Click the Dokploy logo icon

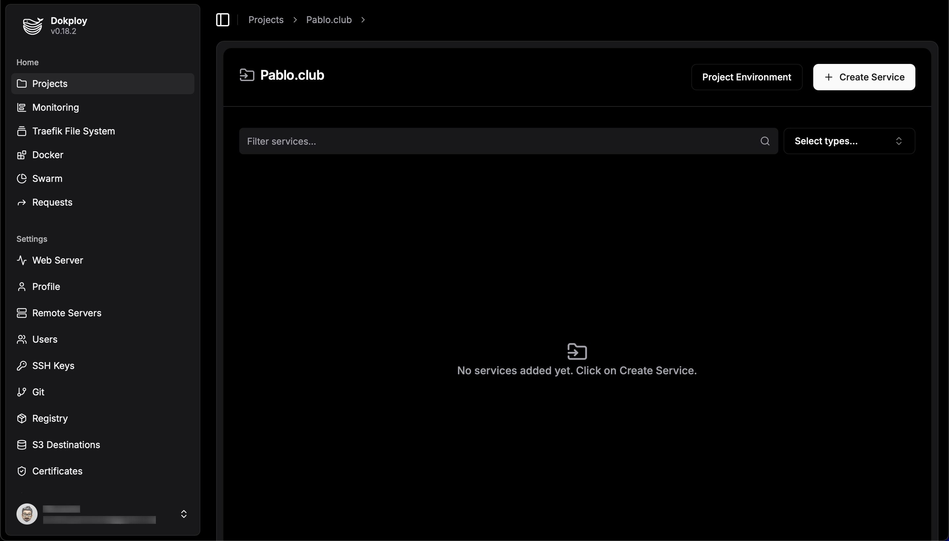point(33,26)
